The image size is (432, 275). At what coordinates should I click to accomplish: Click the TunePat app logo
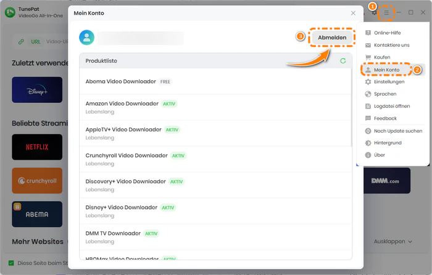[x=10, y=12]
